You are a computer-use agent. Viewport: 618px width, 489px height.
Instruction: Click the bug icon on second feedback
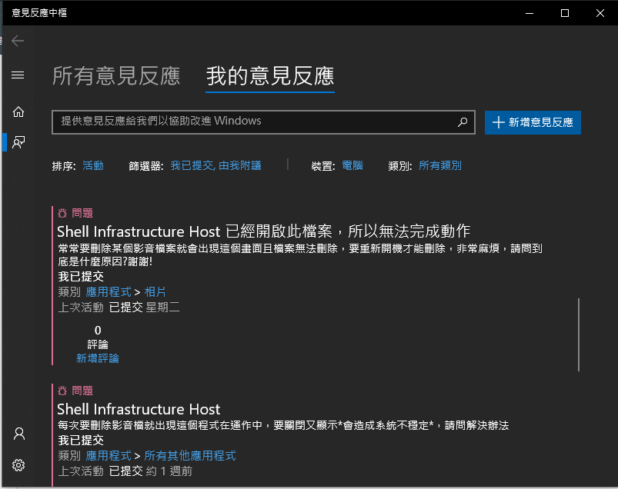pyautogui.click(x=62, y=391)
